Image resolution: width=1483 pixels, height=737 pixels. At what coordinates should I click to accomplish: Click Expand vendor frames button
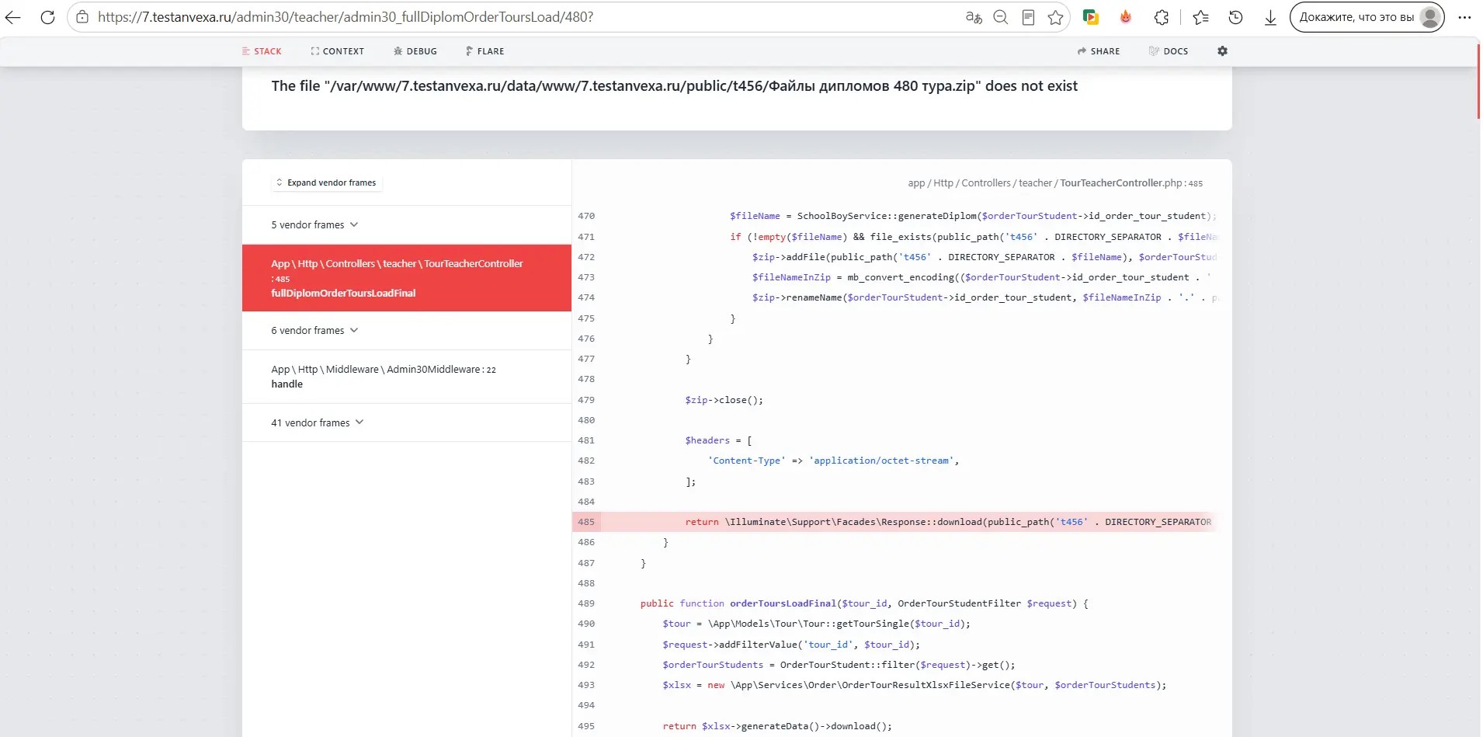point(327,183)
